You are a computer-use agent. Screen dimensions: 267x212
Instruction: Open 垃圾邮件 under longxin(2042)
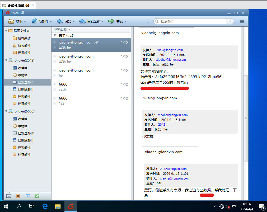click(24, 97)
